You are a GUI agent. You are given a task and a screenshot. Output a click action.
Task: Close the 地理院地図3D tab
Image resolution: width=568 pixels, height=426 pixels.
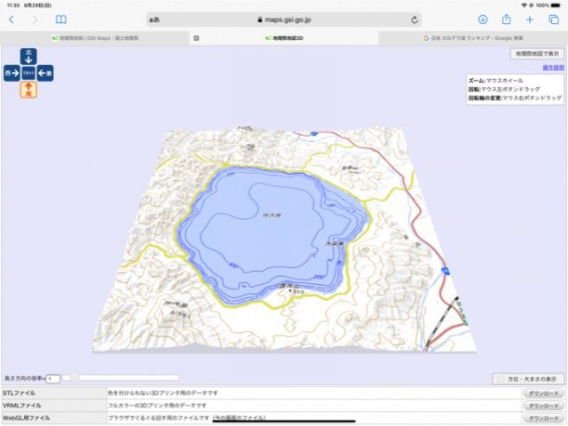click(x=196, y=38)
